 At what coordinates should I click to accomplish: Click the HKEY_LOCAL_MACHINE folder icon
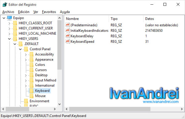tap(15, 33)
